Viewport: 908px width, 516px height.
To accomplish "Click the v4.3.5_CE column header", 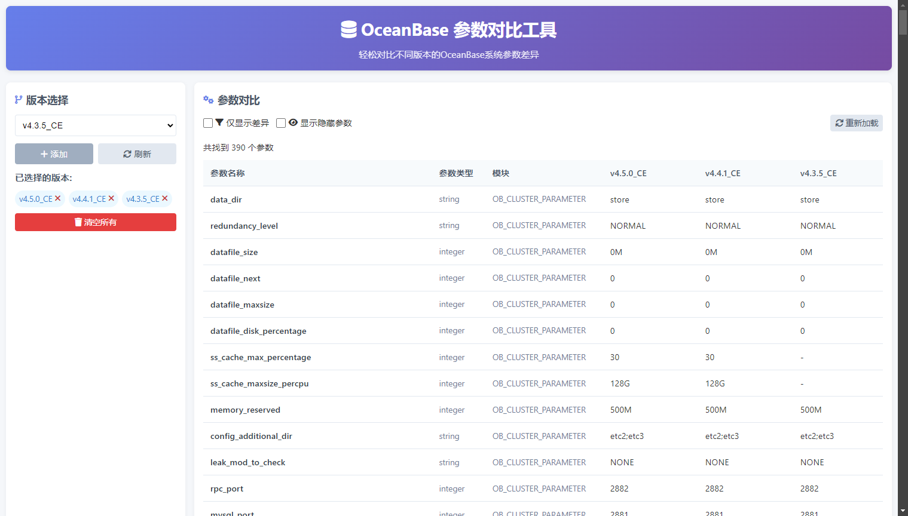I will click(818, 173).
